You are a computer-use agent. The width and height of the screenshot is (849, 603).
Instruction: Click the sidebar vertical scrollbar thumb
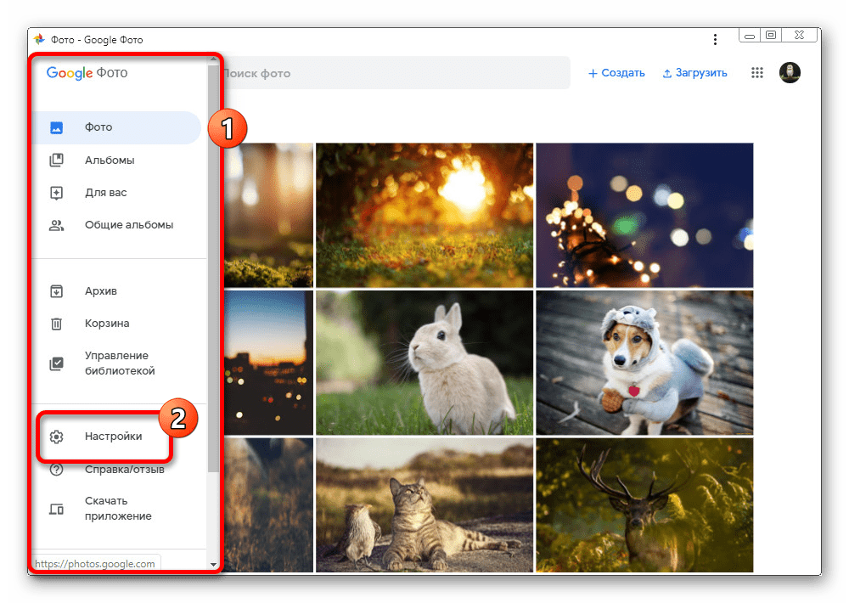click(213, 268)
